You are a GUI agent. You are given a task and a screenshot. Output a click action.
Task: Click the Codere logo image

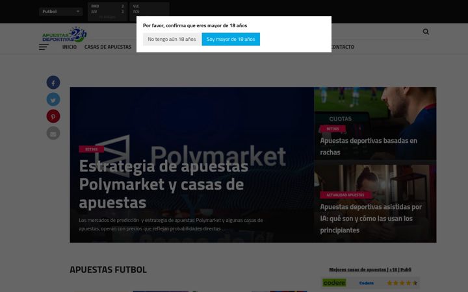pos(334,283)
